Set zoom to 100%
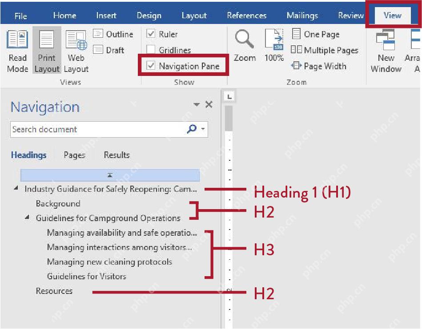The width and height of the screenshot is (422, 329). 274,46
